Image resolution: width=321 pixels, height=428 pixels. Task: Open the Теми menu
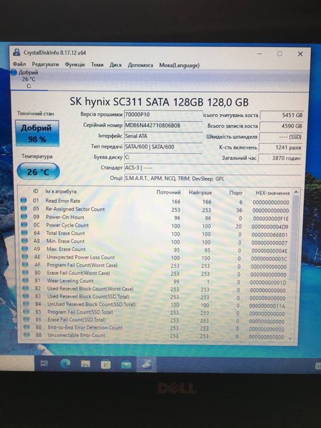tap(97, 65)
